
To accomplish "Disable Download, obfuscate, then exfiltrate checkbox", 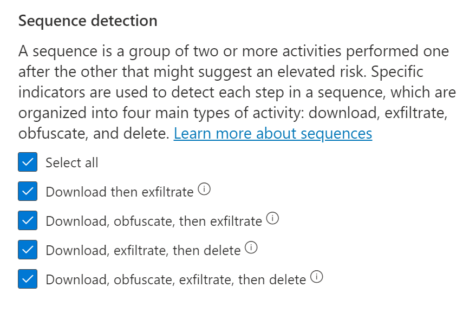I will [28, 220].
